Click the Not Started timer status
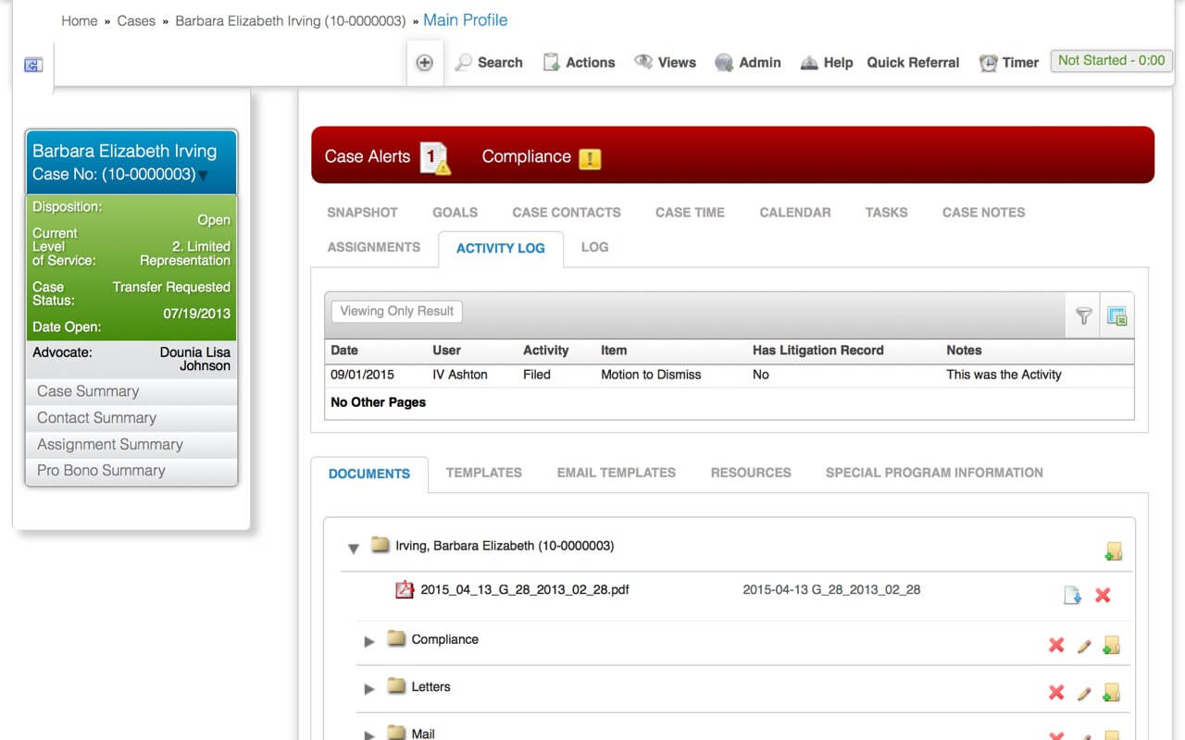This screenshot has width=1185, height=740. click(1111, 61)
